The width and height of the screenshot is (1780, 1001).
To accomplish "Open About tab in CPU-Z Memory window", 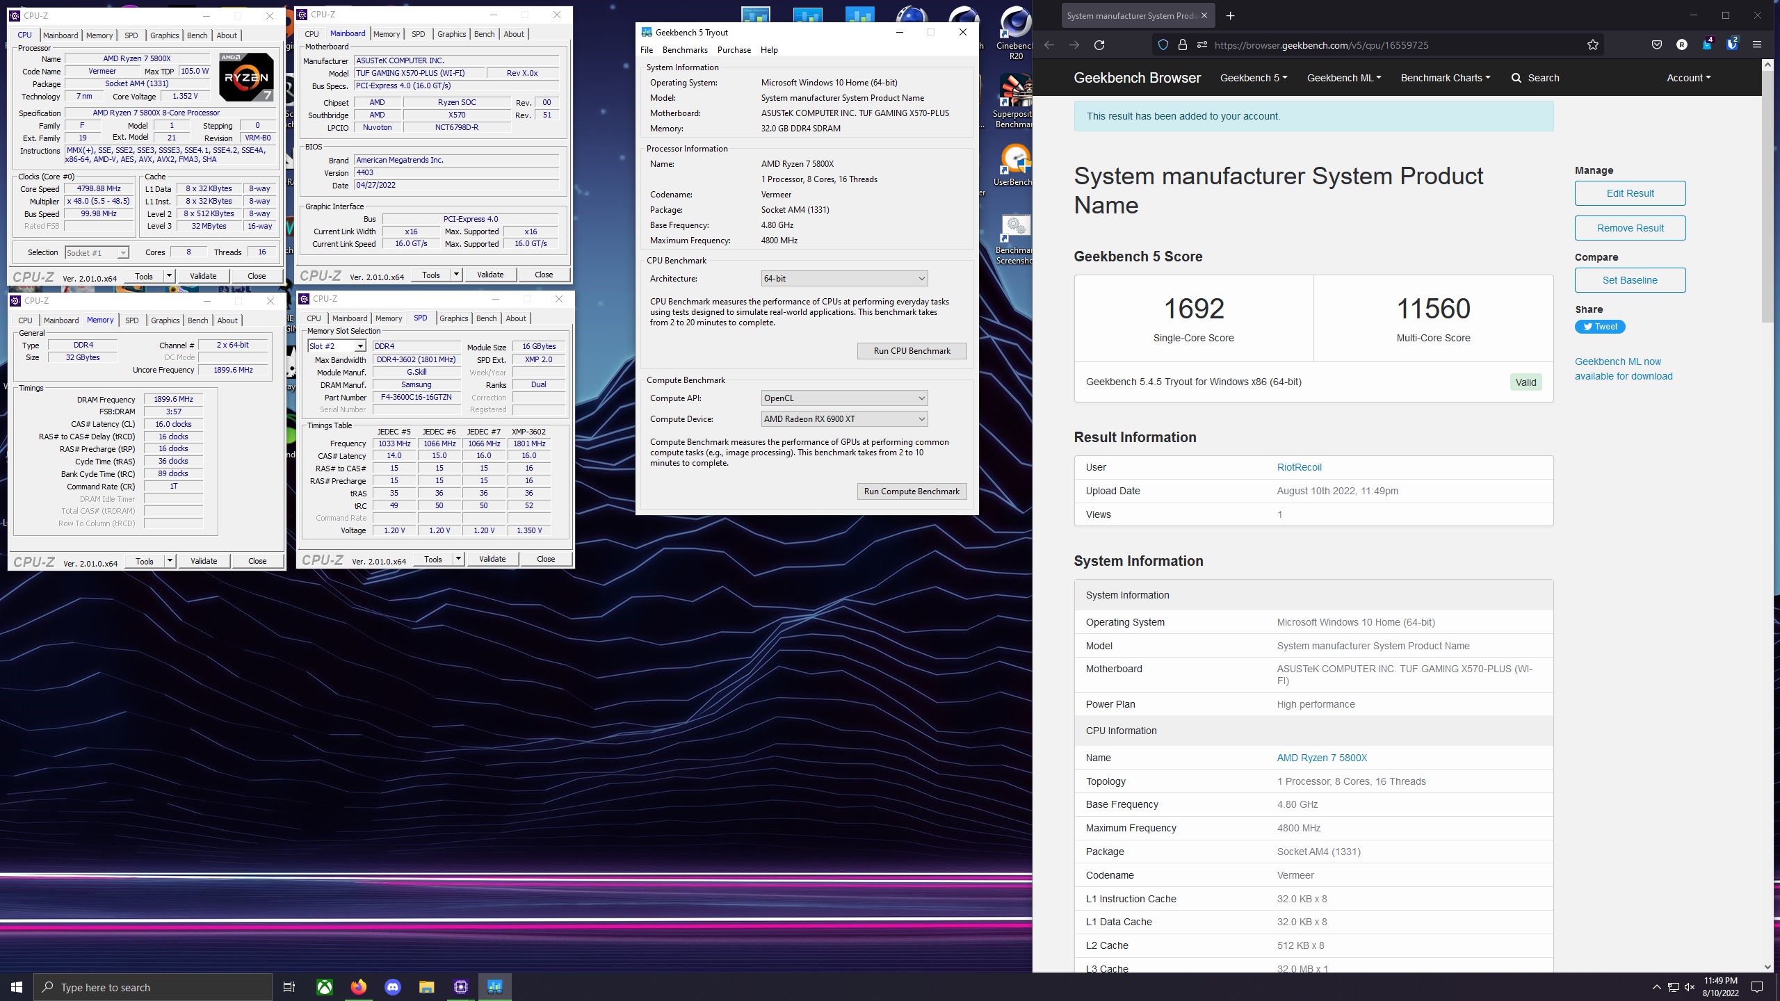I will tap(227, 320).
